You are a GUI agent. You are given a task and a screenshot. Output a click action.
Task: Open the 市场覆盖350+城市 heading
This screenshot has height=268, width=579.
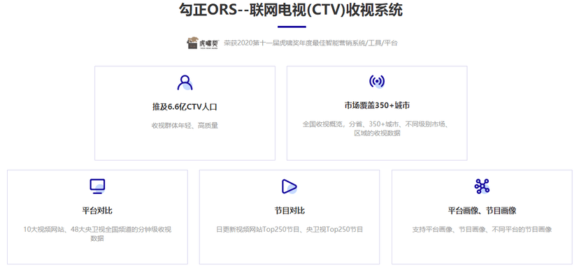click(377, 105)
